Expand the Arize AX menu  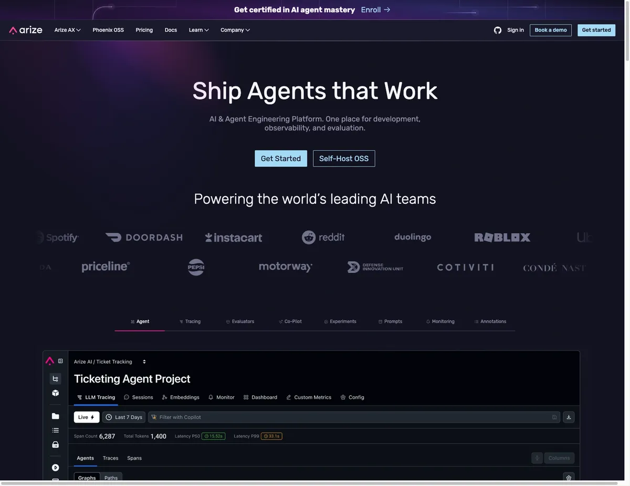[x=67, y=30]
